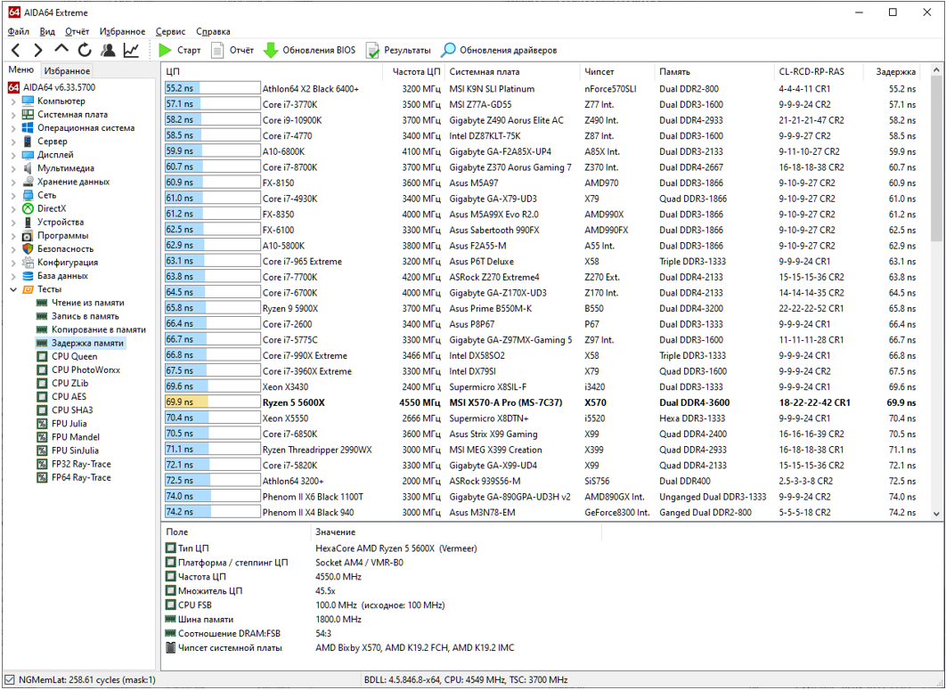Open the graph chart toolbar icon
946x690 pixels.
pyautogui.click(x=131, y=50)
